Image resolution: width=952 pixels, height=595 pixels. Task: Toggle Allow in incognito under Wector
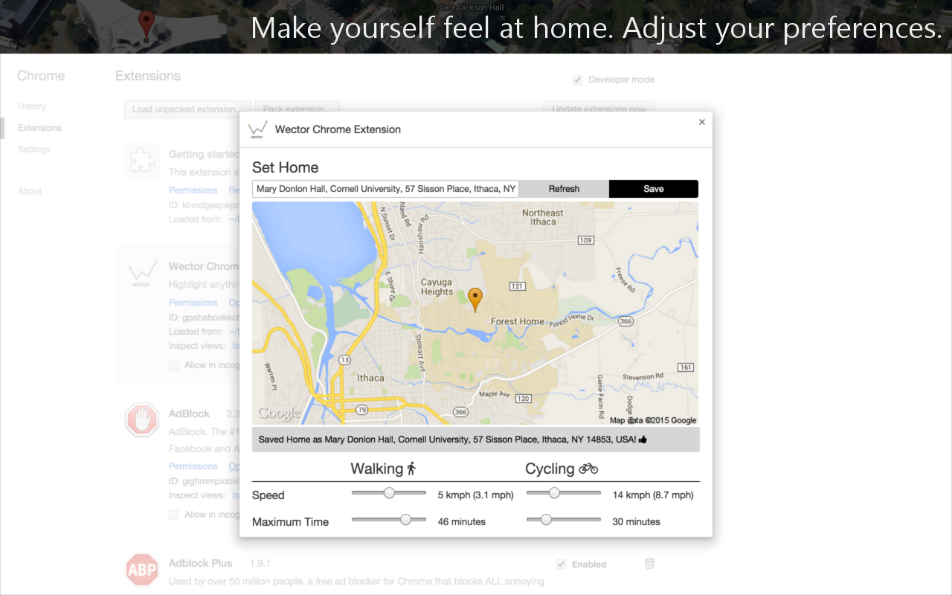[x=173, y=365]
